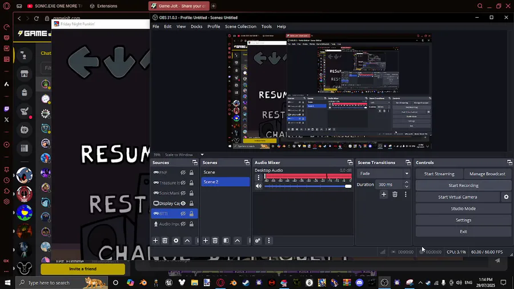Open new browser tab plus button
The width and height of the screenshot is (514, 289).
(x=214, y=6)
